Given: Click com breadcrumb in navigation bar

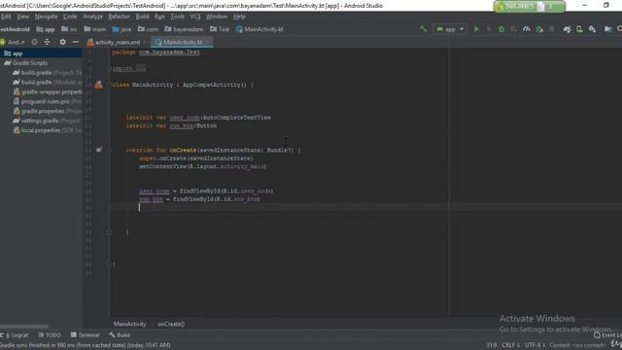Looking at the screenshot, I should point(148,29).
